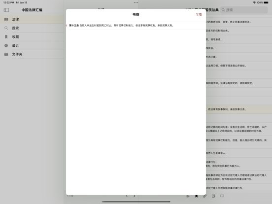Screen dimensions: 272x204
Task: Click the magnifier icon beside 搜索
Action: coord(6,28)
